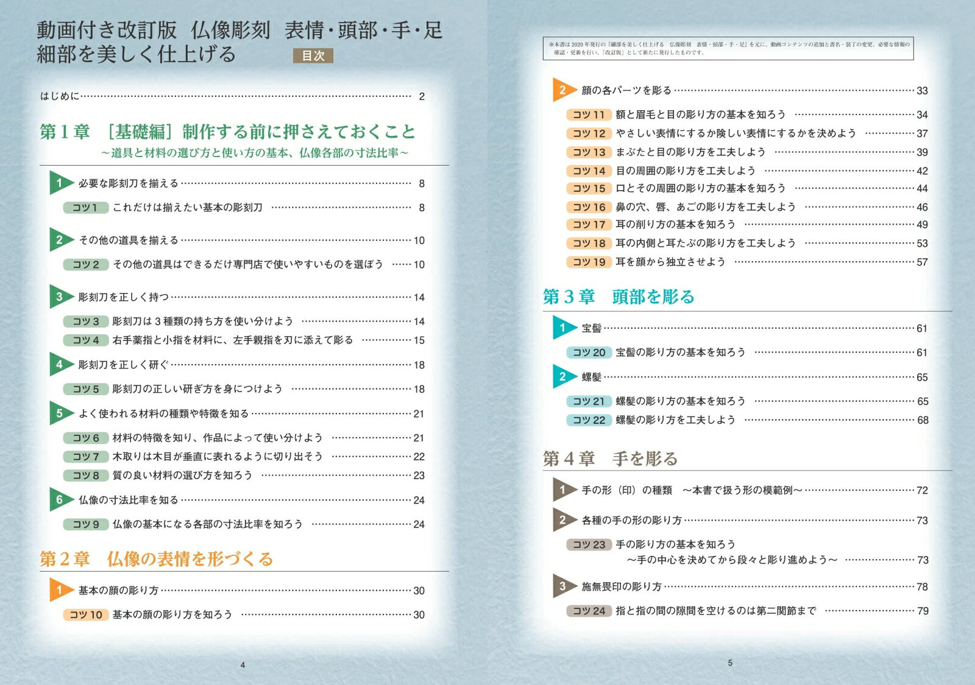975x685 pixels.
Task: Open コツ10 基本の顔の彫り方を知ろう
Action: pyautogui.click(x=244, y=614)
